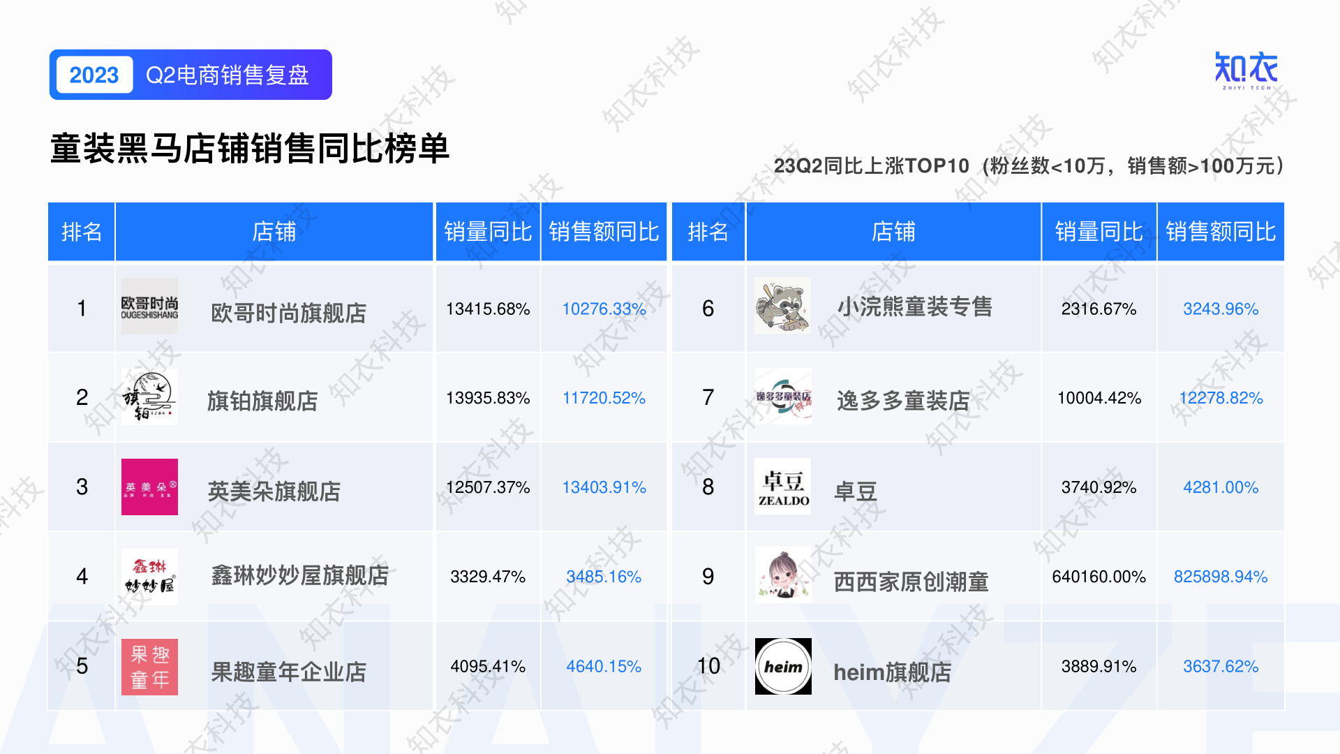Click the value 12507.37%
Image resolution: width=1340 pixels, height=754 pixels.
click(488, 487)
